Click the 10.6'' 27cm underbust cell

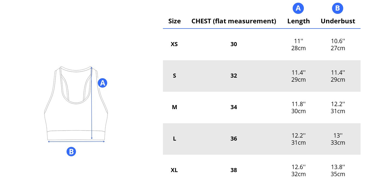click(338, 45)
